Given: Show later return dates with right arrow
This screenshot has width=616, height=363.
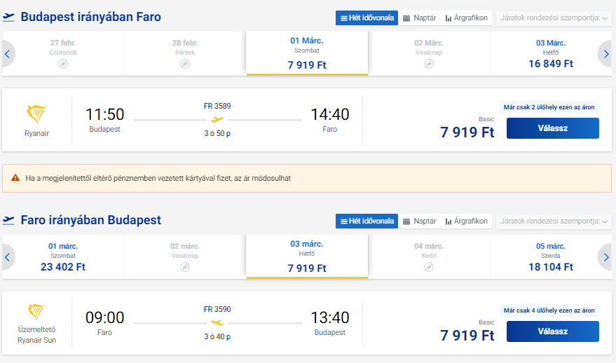Looking at the screenshot, I should [x=605, y=257].
